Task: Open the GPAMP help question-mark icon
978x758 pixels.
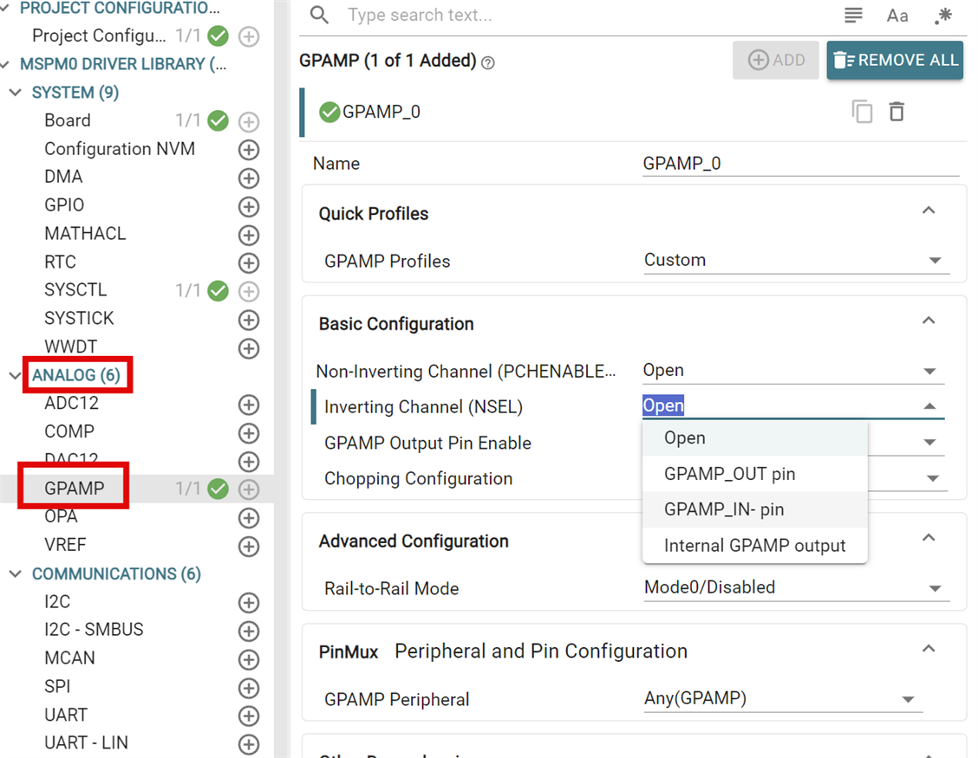Action: tap(488, 63)
